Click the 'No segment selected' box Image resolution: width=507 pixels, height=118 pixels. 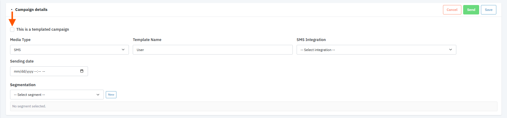(x=253, y=106)
